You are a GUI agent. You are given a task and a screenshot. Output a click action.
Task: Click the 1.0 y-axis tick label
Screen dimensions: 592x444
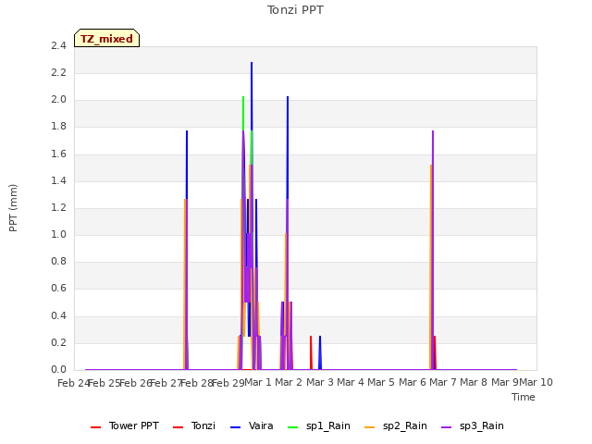(x=58, y=234)
